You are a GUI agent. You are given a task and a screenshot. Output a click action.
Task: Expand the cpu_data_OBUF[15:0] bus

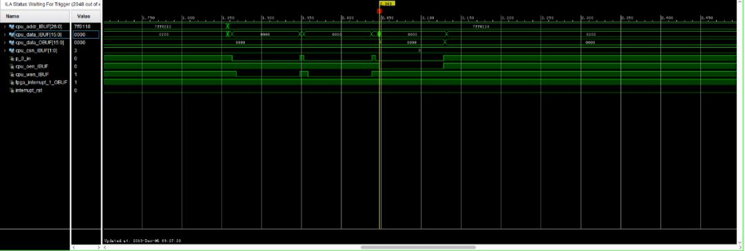[5, 42]
